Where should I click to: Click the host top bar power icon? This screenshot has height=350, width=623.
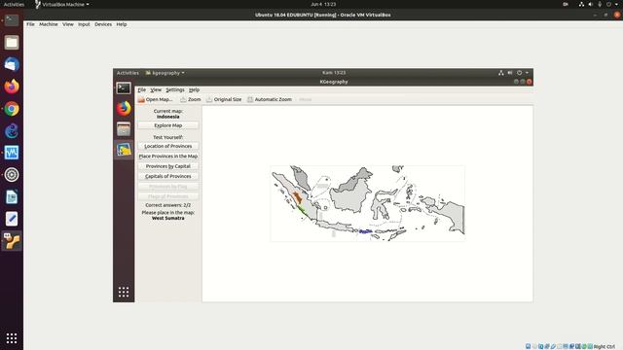pyautogui.click(x=608, y=4)
